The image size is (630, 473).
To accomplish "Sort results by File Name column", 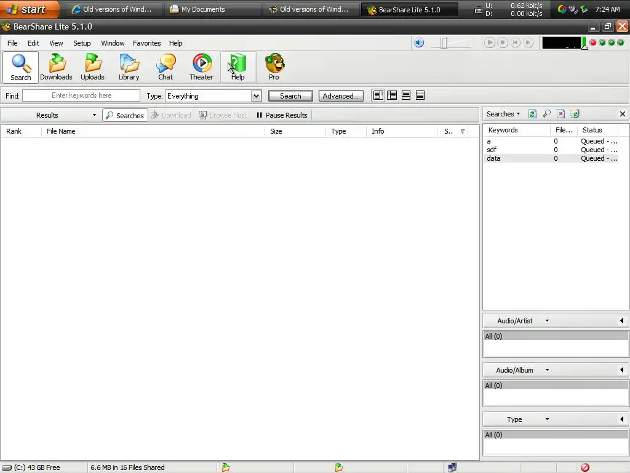I will point(153,131).
